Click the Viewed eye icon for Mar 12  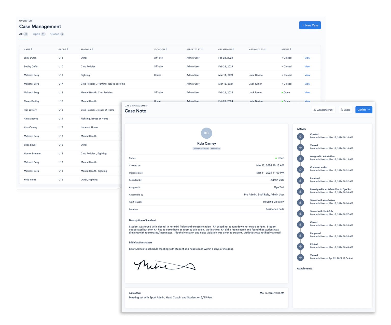coord(301,148)
